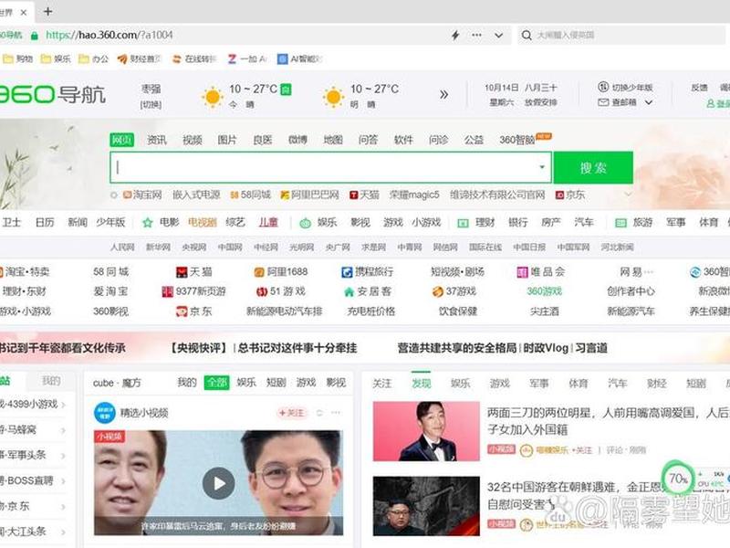
Task: Open the 财经首页 bookmark
Action: pos(139,58)
